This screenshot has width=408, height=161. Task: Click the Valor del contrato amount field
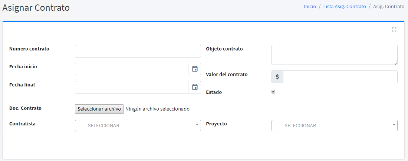click(x=340, y=77)
